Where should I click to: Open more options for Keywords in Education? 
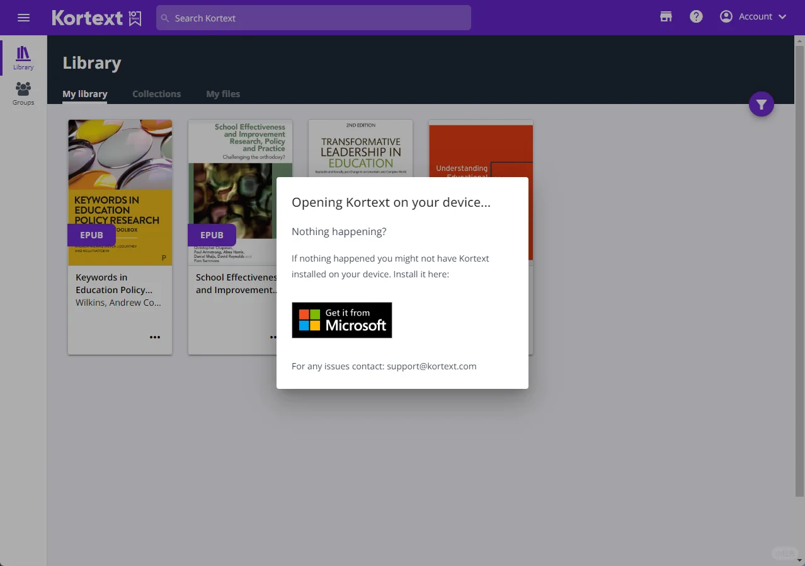[x=155, y=337]
